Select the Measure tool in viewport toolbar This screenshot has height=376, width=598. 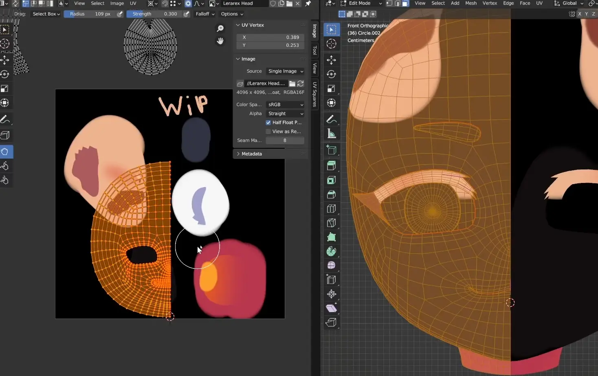pos(331,134)
